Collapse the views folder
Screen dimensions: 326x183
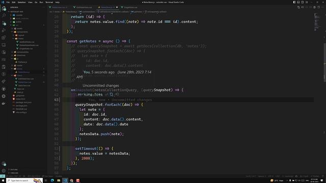coord(19,76)
